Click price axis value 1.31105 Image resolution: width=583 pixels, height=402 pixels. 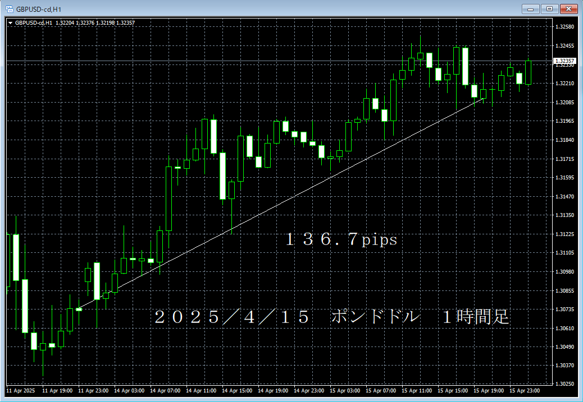pos(564,252)
